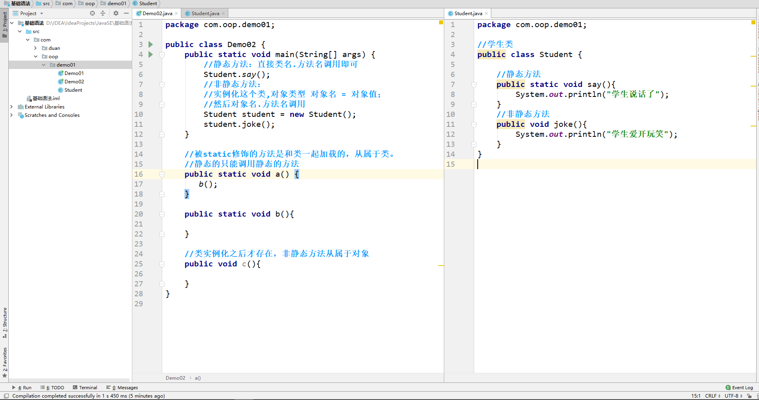Expand External Libraries node
This screenshot has height=400, width=759.
pyautogui.click(x=12, y=107)
